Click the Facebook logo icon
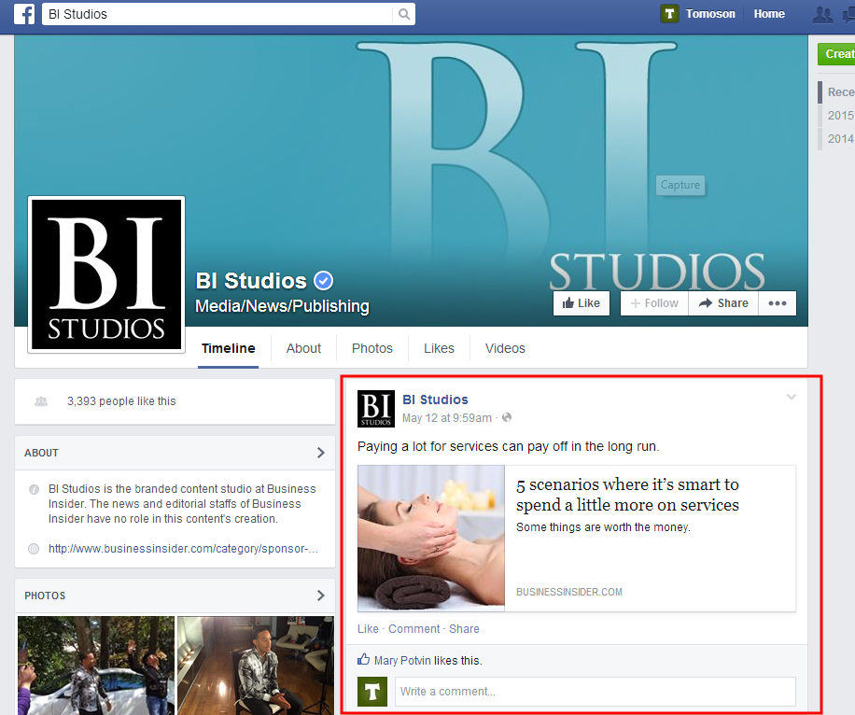The height and width of the screenshot is (715, 855). (x=24, y=14)
